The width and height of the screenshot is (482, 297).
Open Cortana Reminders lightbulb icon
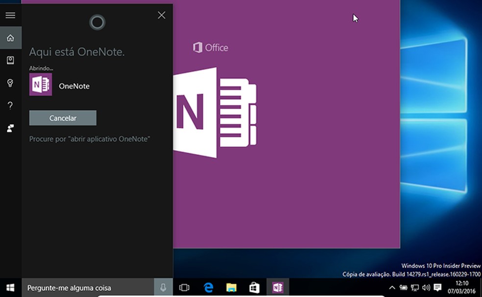coord(10,83)
